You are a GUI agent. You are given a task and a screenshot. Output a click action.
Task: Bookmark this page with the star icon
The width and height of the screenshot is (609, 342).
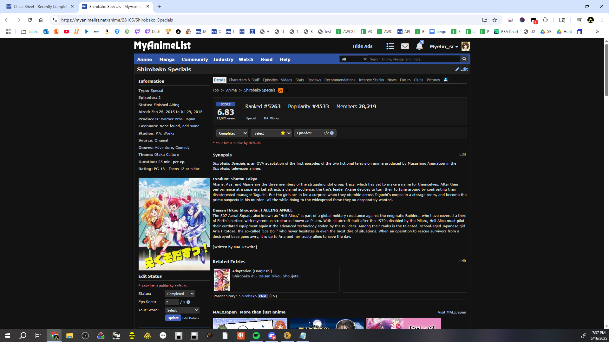coord(495,20)
